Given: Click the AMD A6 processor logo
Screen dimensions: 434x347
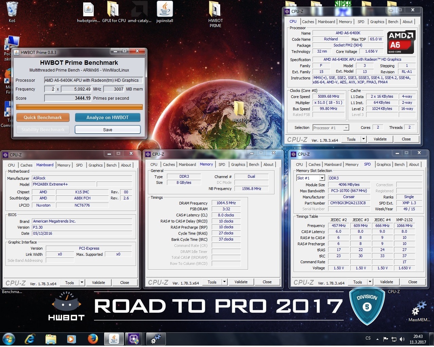Looking at the screenshot, I should click(x=401, y=42).
